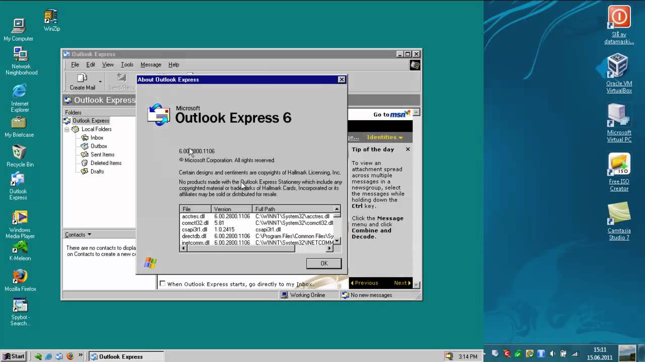This screenshot has width=645, height=362.
Task: Click Version column header
Action: (232, 209)
